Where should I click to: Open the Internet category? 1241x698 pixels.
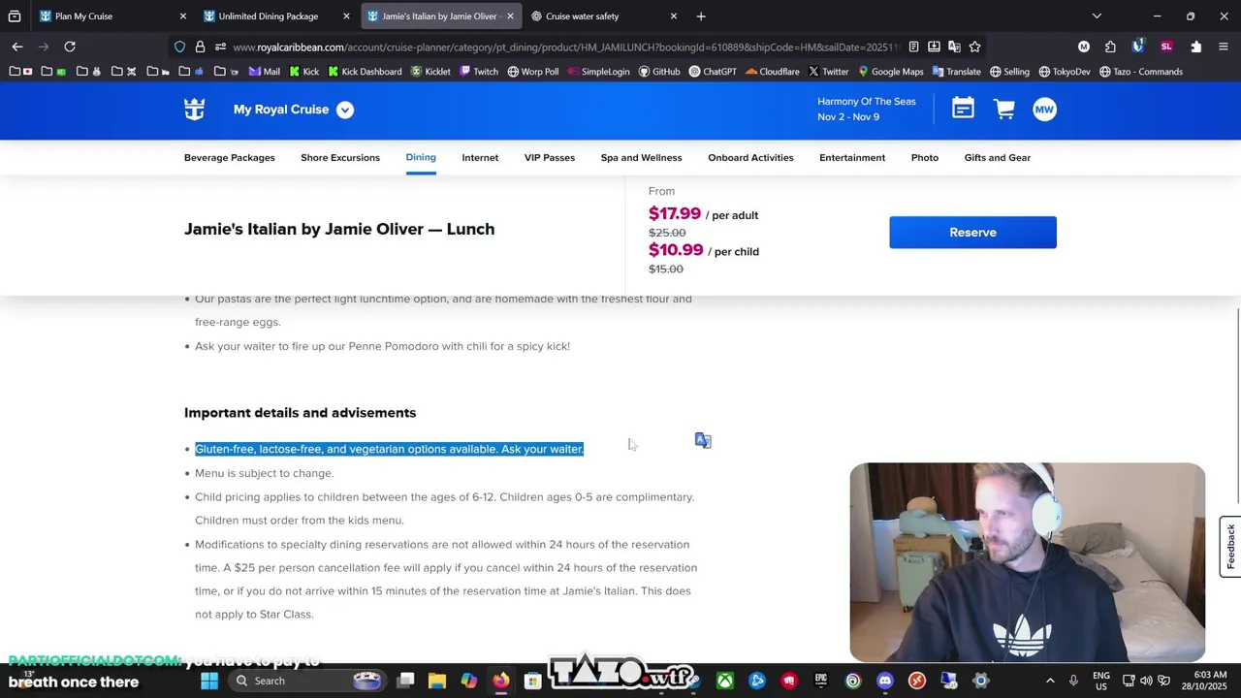click(x=480, y=158)
